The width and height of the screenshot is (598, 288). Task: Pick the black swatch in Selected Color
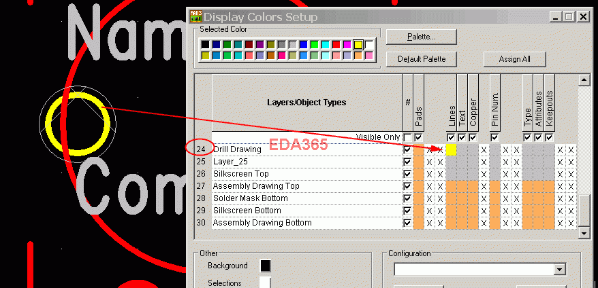point(205,45)
